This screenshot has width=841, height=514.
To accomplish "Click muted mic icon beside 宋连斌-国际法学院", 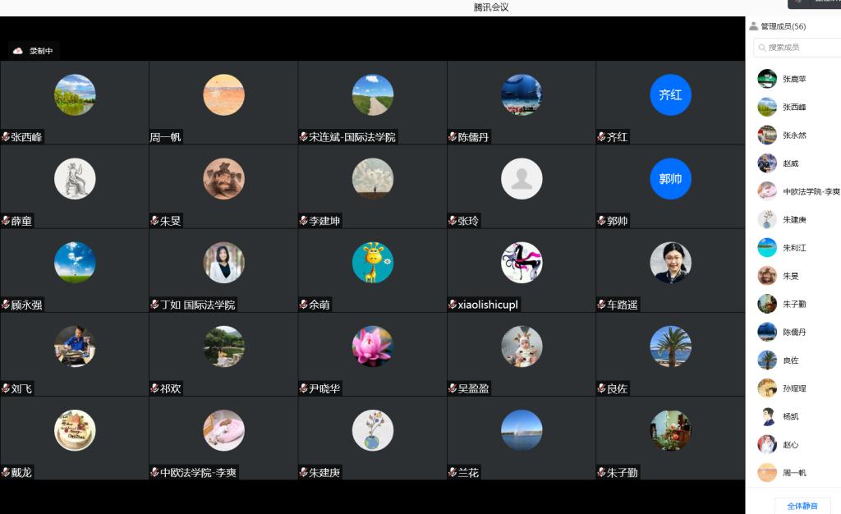I will (x=303, y=137).
